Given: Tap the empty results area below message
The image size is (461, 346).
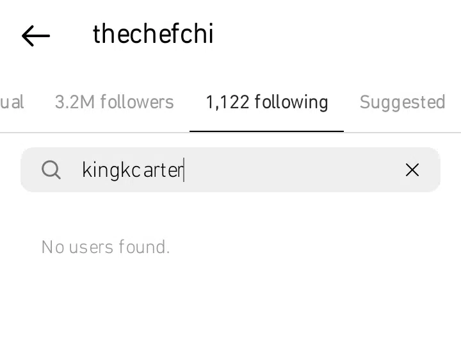Looking at the screenshot, I should pyautogui.click(x=230, y=301).
